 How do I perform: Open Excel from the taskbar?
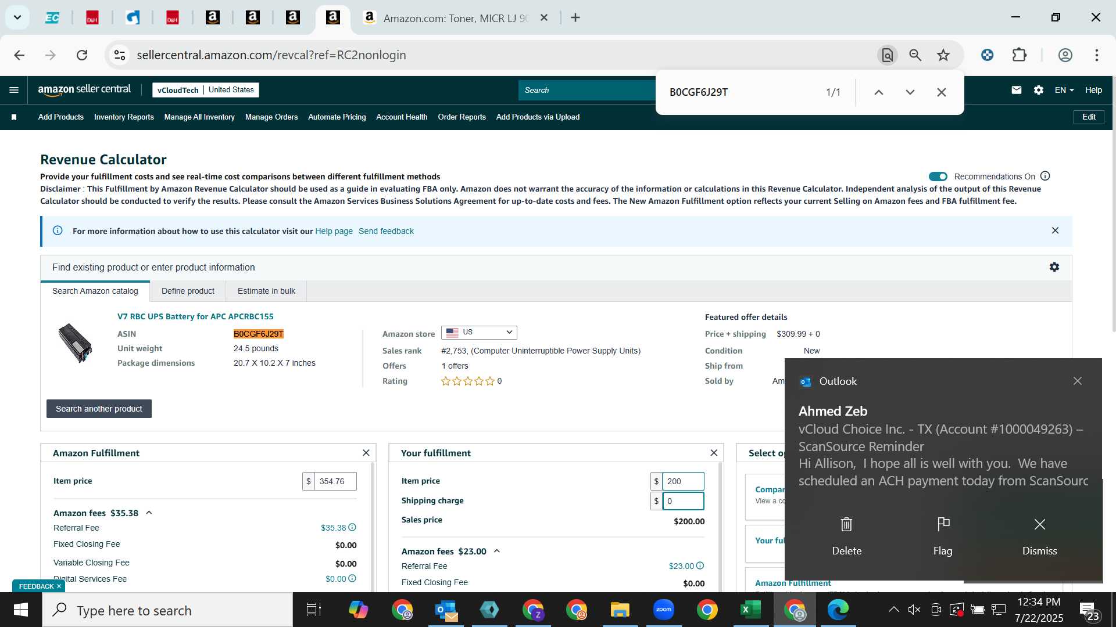click(750, 610)
